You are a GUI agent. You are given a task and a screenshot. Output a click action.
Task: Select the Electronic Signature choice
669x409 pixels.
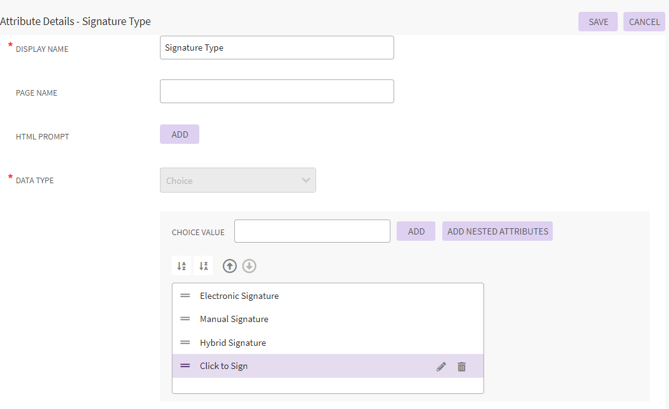tap(239, 296)
